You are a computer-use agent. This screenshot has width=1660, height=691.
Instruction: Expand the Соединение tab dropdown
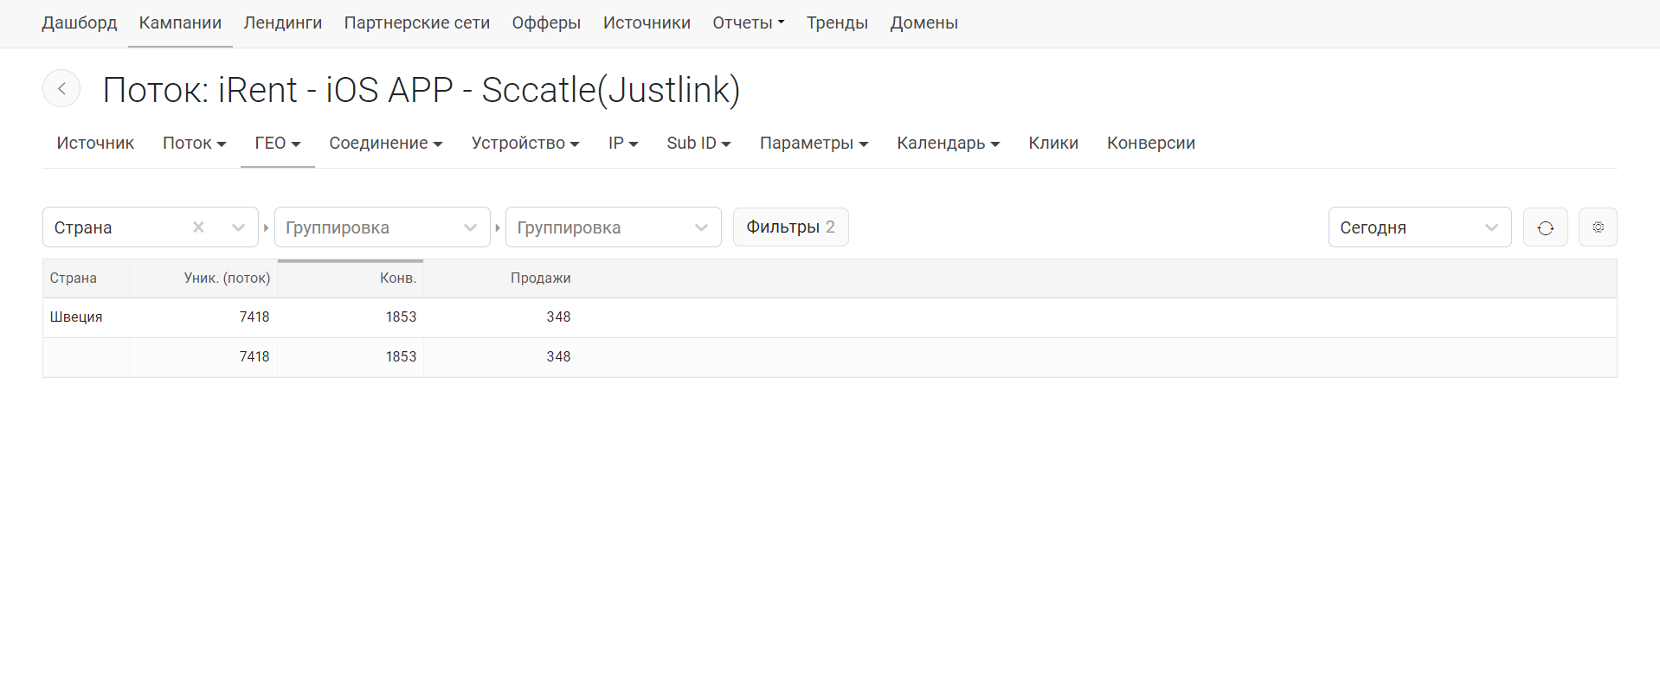[x=385, y=143]
